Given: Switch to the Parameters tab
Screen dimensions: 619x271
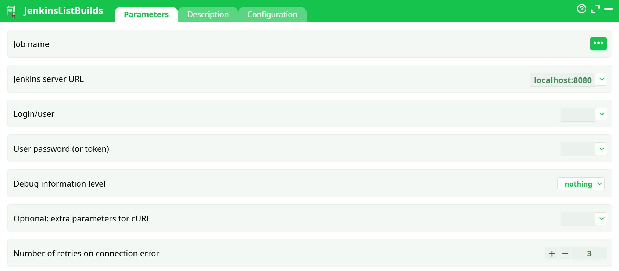Looking at the screenshot, I should click(146, 14).
